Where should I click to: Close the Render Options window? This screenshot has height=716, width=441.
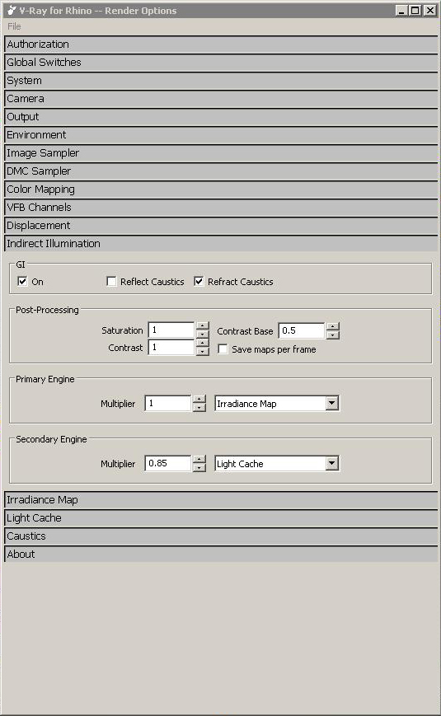[430, 11]
